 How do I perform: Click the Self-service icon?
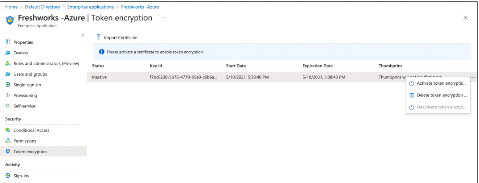coord(8,106)
